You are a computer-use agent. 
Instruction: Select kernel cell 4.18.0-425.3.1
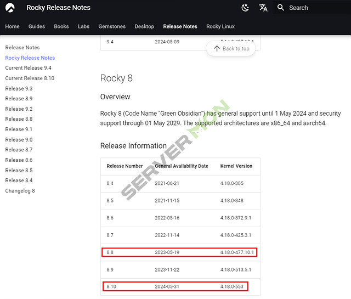click(235, 235)
